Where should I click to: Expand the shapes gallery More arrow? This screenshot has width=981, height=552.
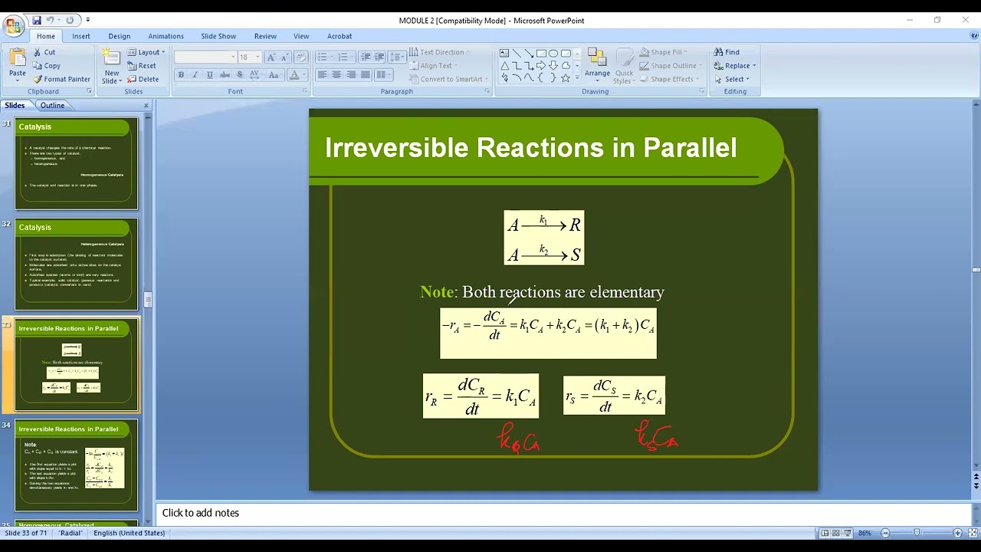[576, 79]
